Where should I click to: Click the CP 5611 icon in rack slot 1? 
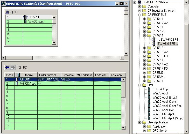(25, 17)
